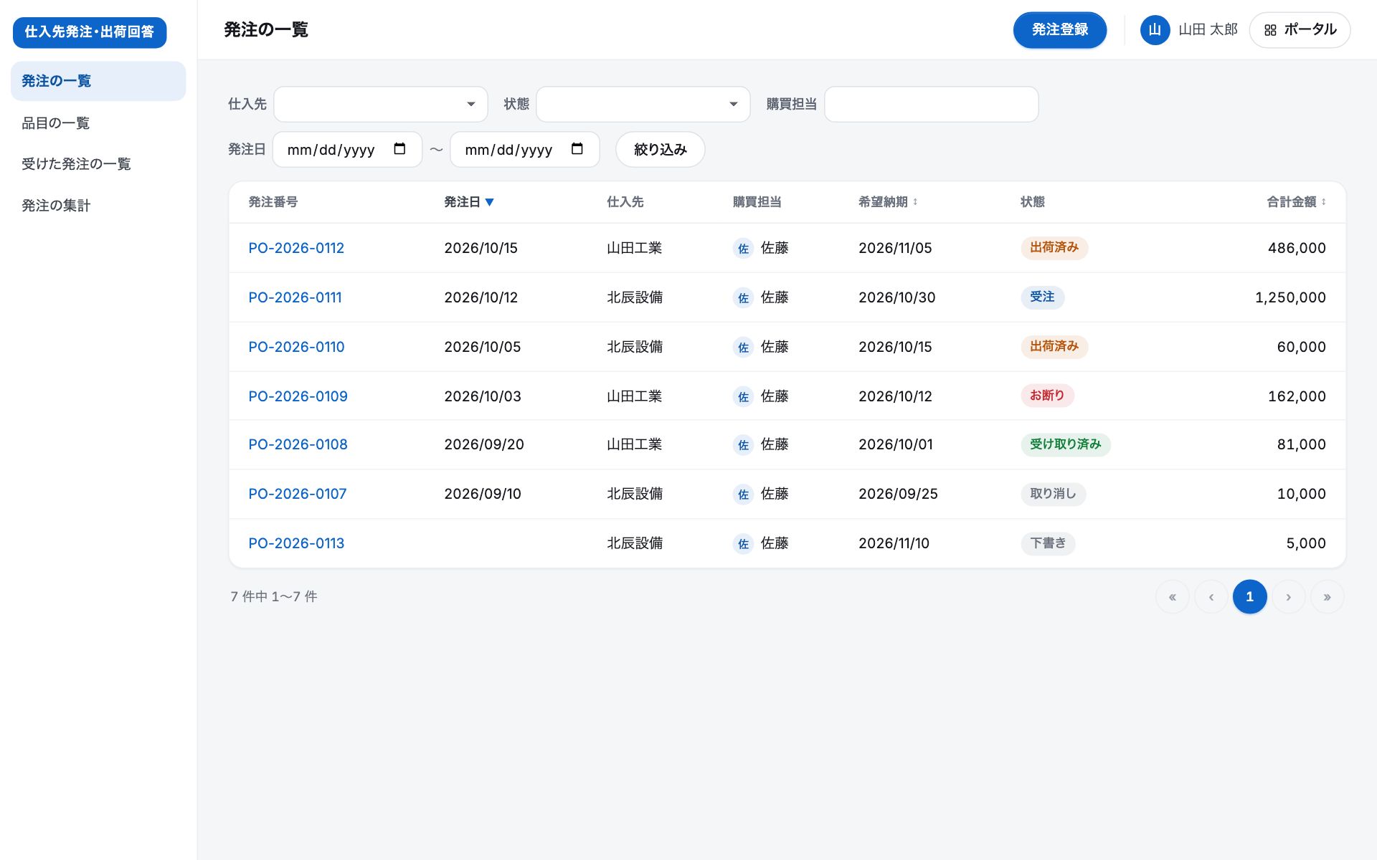Click the 受け取り済み status badge
Image resolution: width=1377 pixels, height=860 pixels.
point(1066,444)
